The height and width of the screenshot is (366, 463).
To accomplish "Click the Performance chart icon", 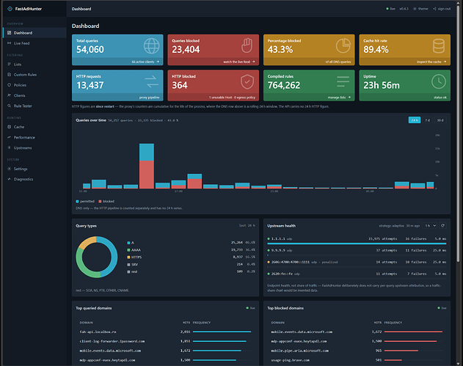I will coord(9,137).
